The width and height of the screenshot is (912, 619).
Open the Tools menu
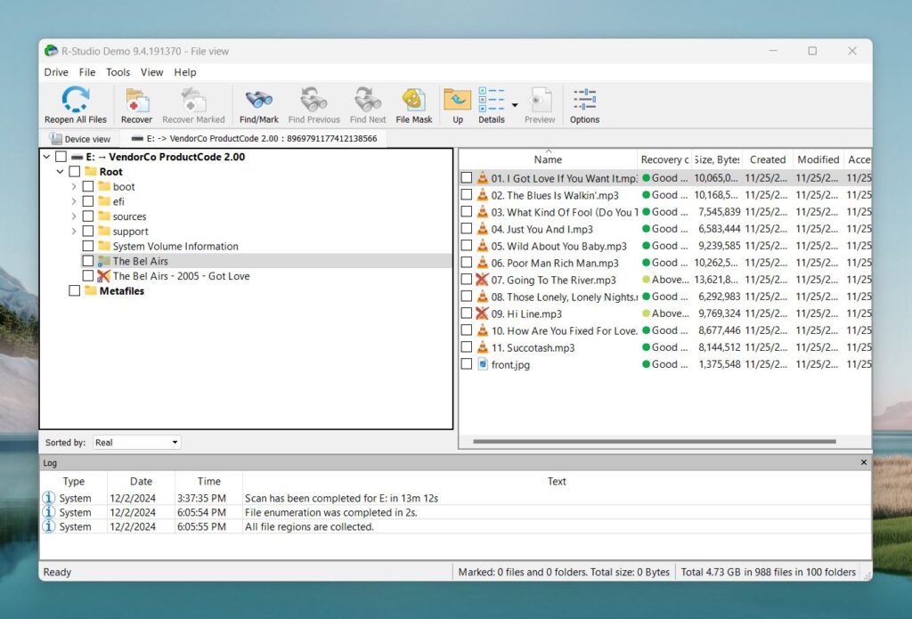118,72
